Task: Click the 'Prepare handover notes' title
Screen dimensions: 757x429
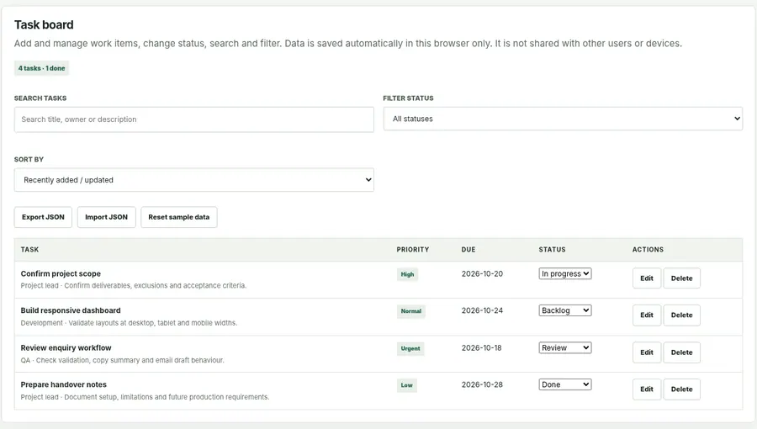Action: 64,384
